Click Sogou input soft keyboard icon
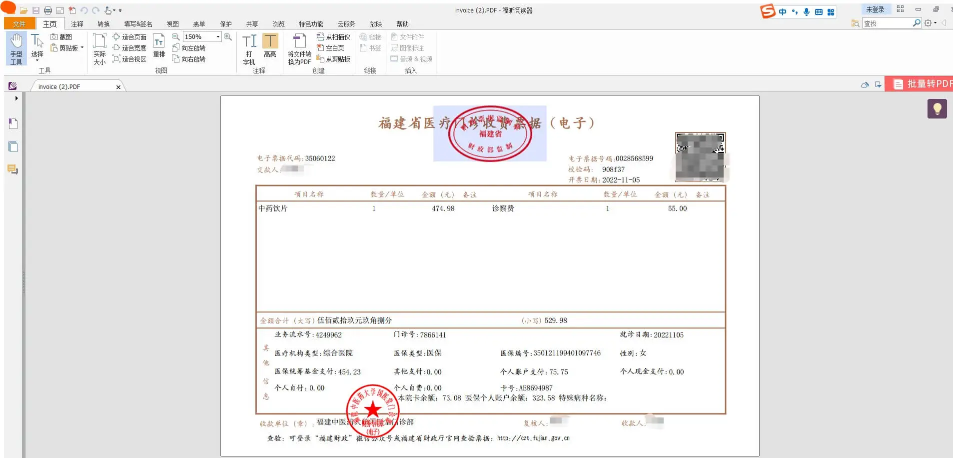This screenshot has width=953, height=458. (819, 12)
